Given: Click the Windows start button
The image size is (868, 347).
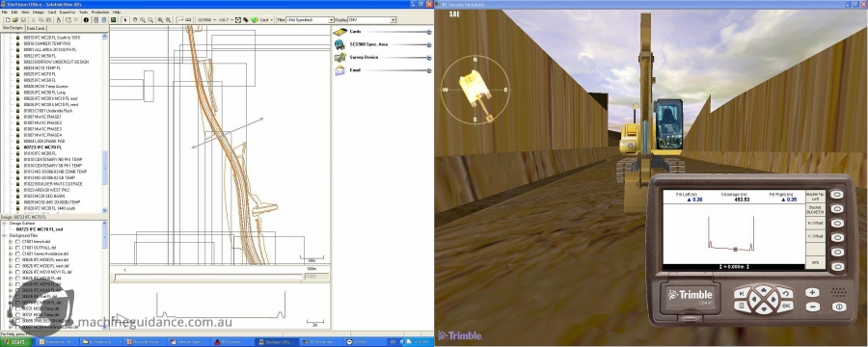Looking at the screenshot, I should 16,342.
